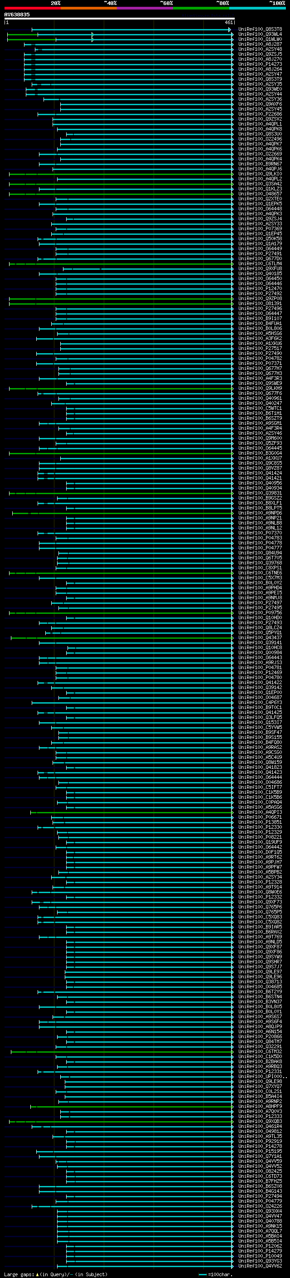Click the UniRef100_P12470 label
The width and height of the screenshot is (290, 1278).
coord(260,288)
